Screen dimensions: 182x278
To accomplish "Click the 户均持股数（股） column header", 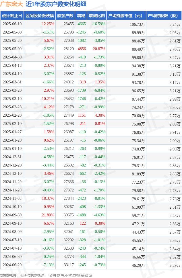I will click(x=164, y=15).
